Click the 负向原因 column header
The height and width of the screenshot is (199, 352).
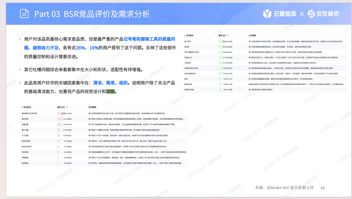(92, 107)
